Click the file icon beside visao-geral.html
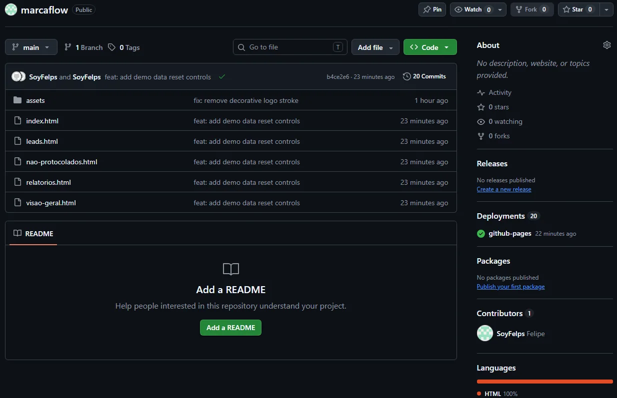The image size is (617, 398). click(x=17, y=203)
